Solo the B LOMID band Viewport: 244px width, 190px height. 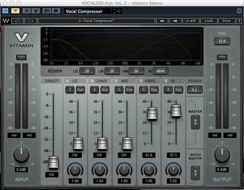point(95,90)
